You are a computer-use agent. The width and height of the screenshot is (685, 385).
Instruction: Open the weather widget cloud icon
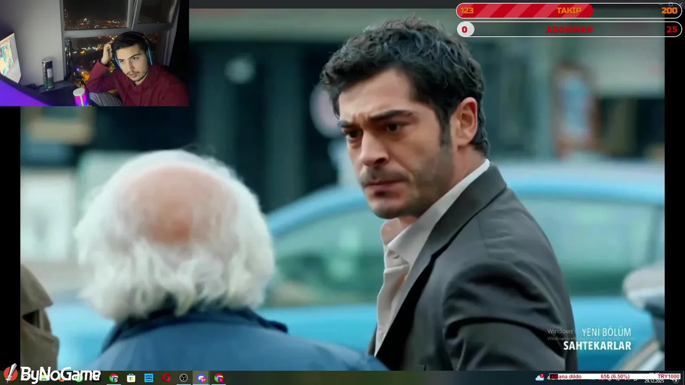540,378
